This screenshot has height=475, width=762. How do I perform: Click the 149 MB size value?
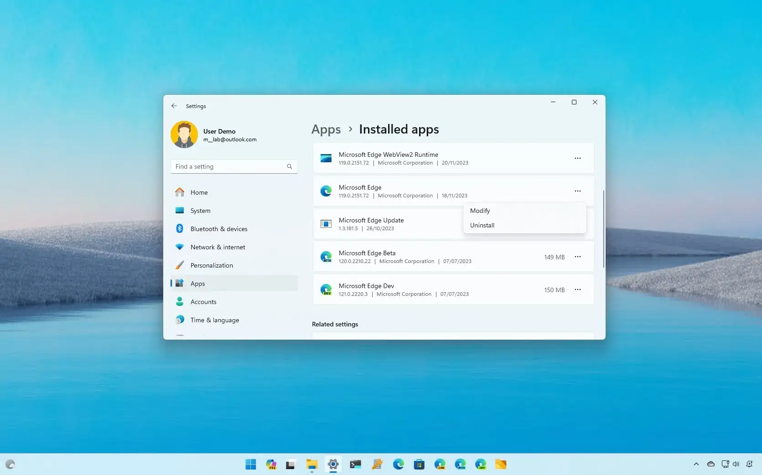click(555, 257)
